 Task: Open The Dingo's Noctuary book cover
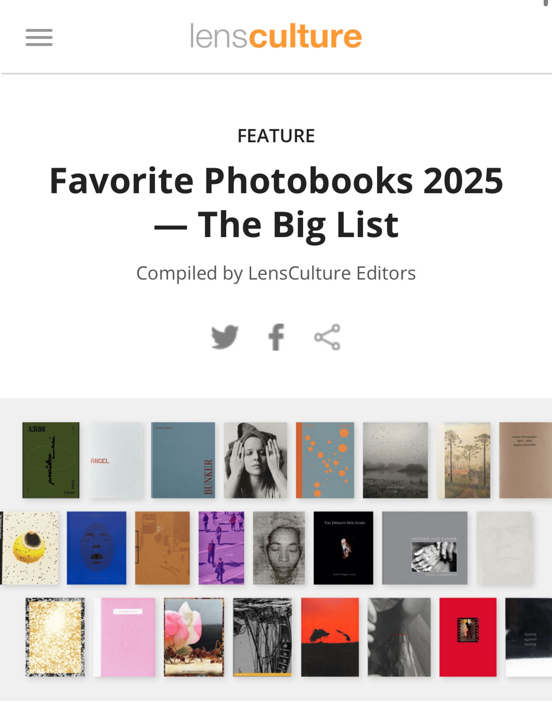coord(343,548)
